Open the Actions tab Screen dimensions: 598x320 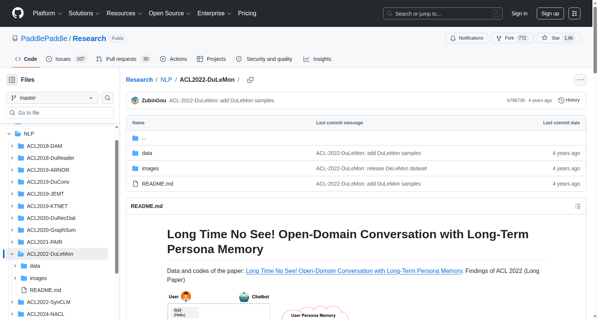(173, 59)
